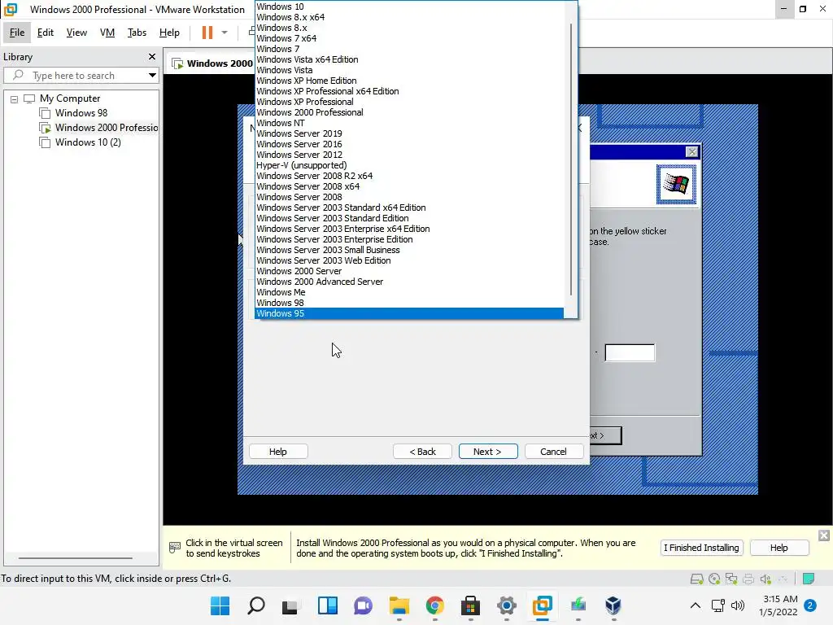833x625 pixels.
Task: Click the VM icon on the Windows 2000 tab
Action: tap(177, 63)
